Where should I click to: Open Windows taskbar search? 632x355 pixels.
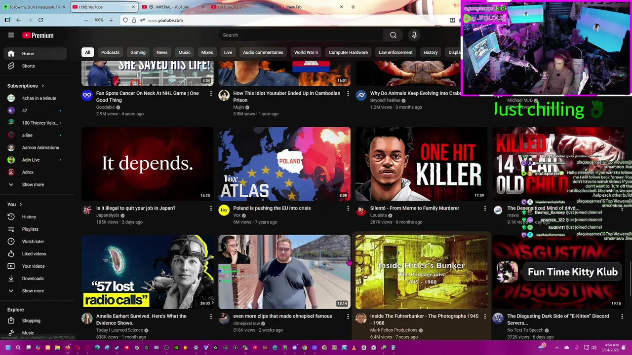[x=18, y=348]
